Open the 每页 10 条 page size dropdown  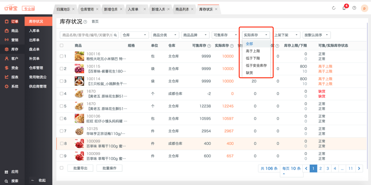(292, 169)
